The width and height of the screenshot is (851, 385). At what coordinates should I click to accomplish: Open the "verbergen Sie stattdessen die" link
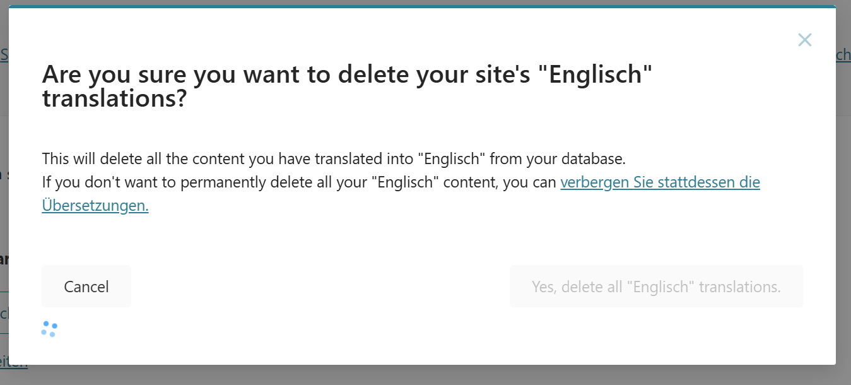click(660, 182)
